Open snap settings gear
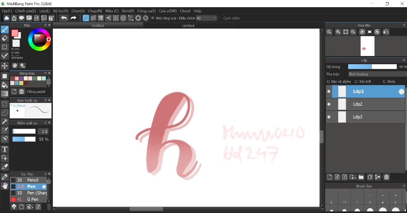Image resolution: width=407 pixels, height=213 pixels. click(145, 18)
